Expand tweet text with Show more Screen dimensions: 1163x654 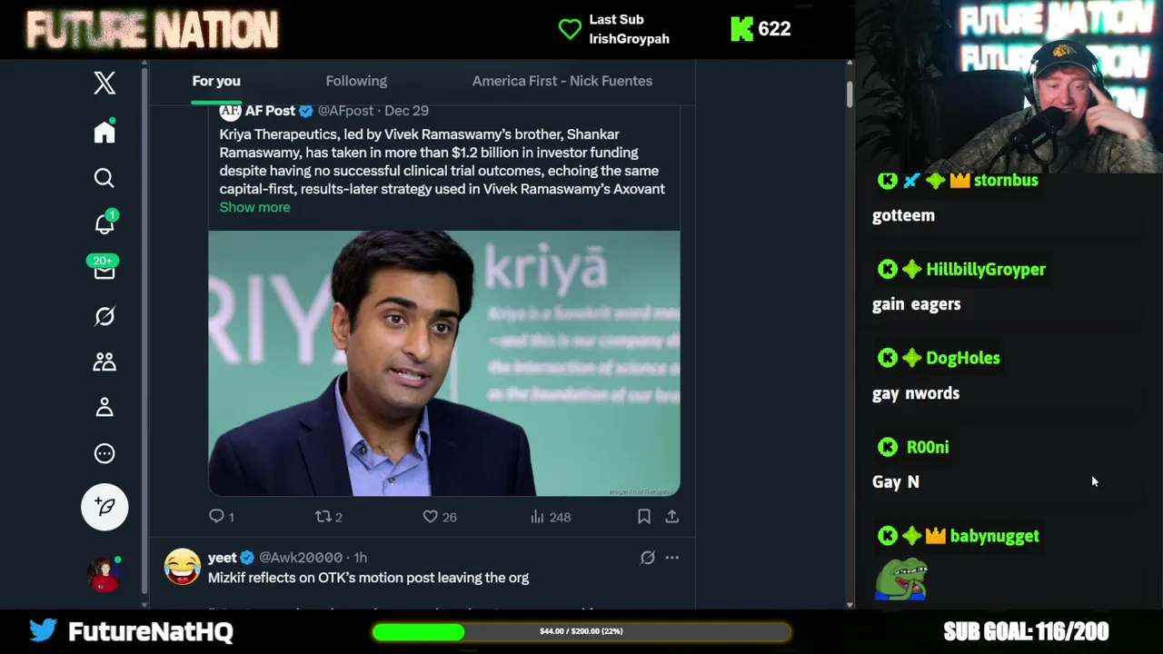[254, 207]
